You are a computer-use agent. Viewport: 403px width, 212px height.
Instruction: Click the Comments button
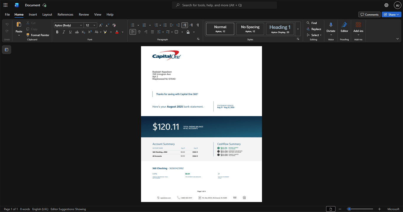[x=369, y=14]
